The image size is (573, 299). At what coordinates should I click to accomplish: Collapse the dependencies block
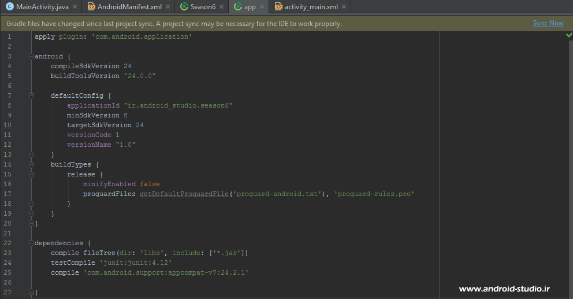[31, 243]
